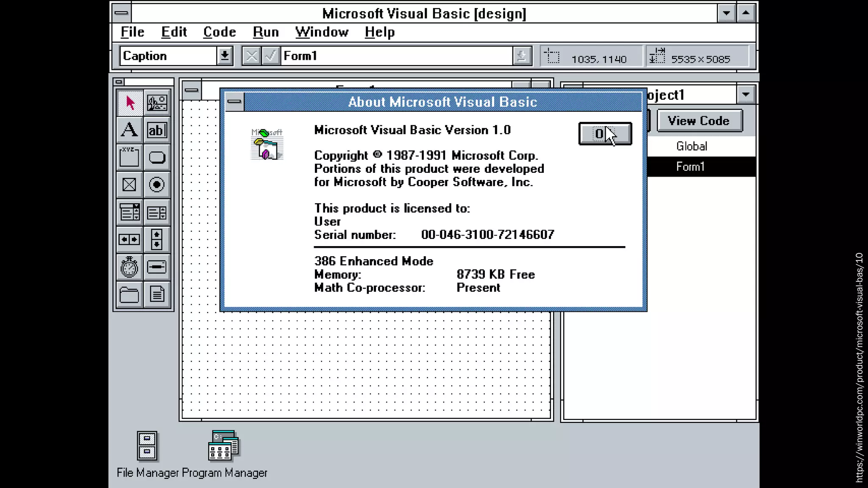This screenshot has width=868, height=488.
Task: Open the File menu
Action: 132,32
